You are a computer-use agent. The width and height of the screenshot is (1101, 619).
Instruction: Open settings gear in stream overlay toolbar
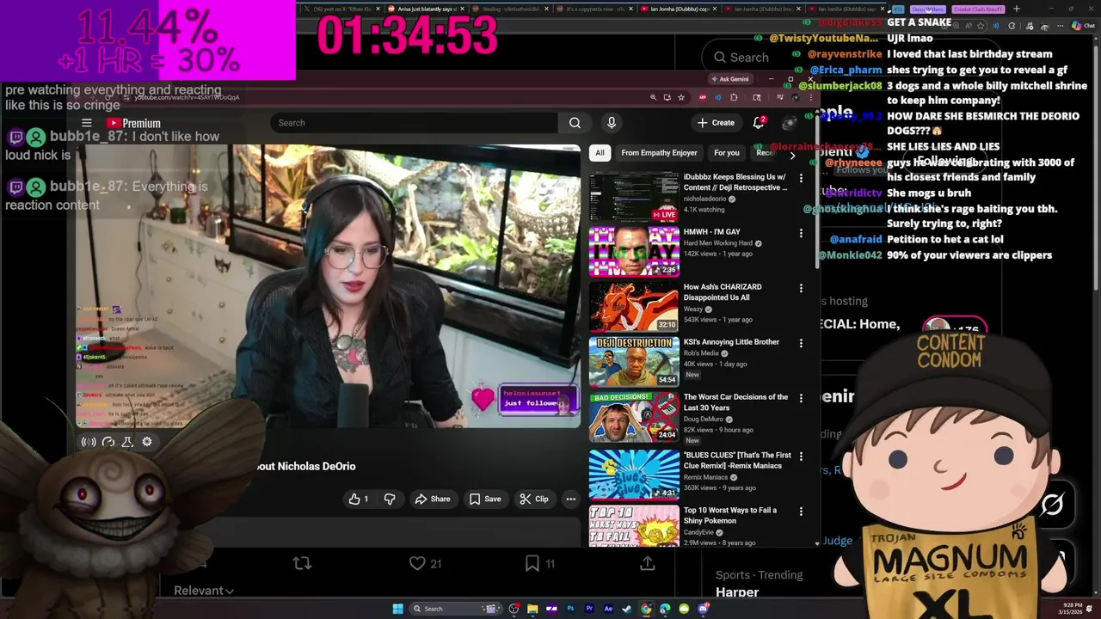(x=147, y=442)
